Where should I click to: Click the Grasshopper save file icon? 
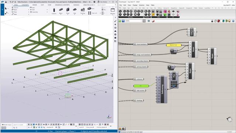(123, 21)
